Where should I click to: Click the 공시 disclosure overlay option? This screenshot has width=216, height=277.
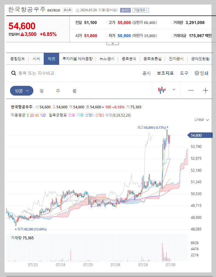click(x=147, y=73)
